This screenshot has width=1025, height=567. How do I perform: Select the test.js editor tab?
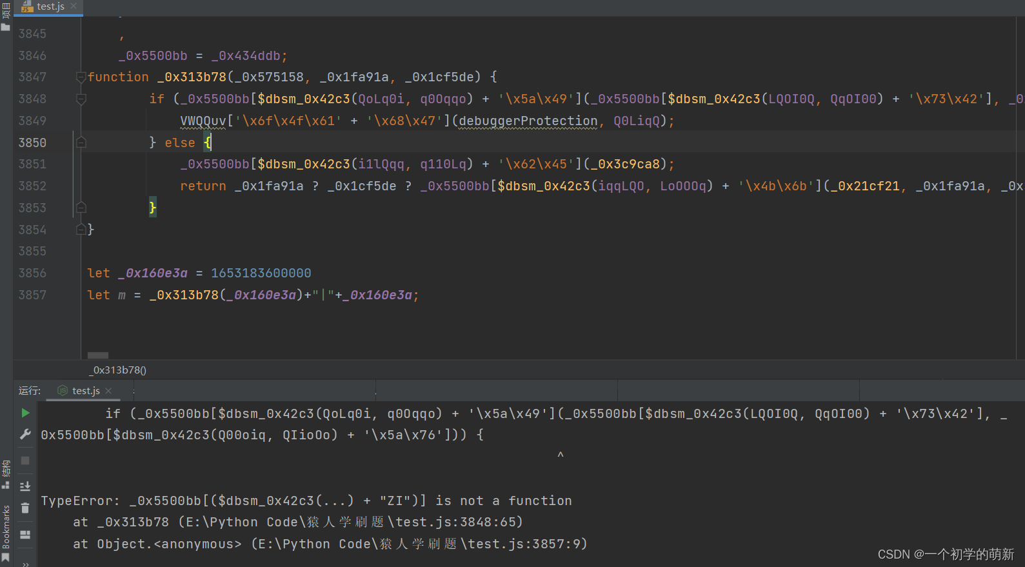[48, 7]
